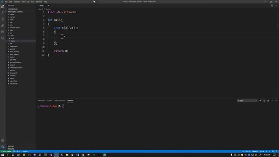Open the Remote Explorer view

coord(3,38)
